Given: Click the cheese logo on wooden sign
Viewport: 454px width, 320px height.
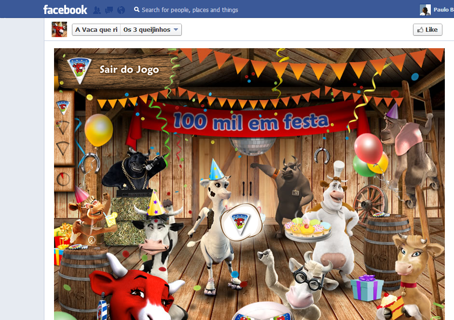Looking at the screenshot, I should click(x=78, y=70).
